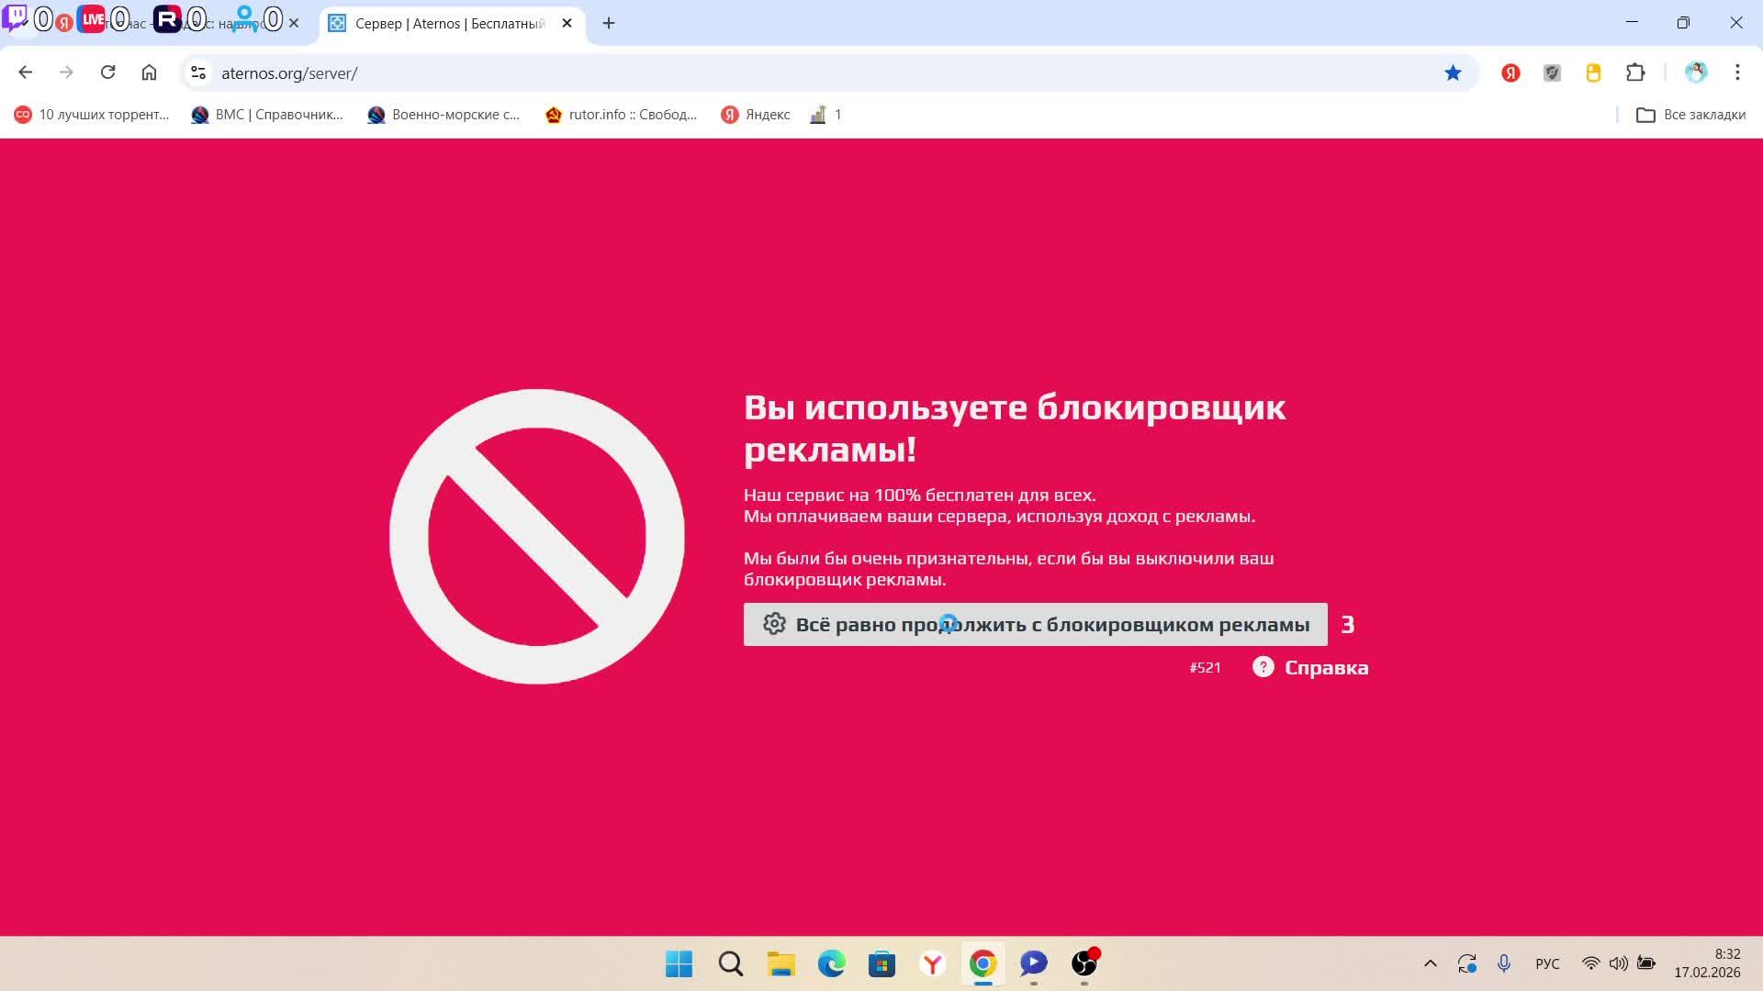Open the Extensions puzzle-piece menu
Viewport: 1763px width, 991px height.
pyautogui.click(x=1635, y=72)
